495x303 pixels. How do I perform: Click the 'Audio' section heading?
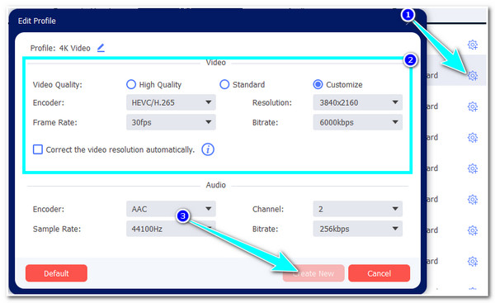(x=216, y=185)
